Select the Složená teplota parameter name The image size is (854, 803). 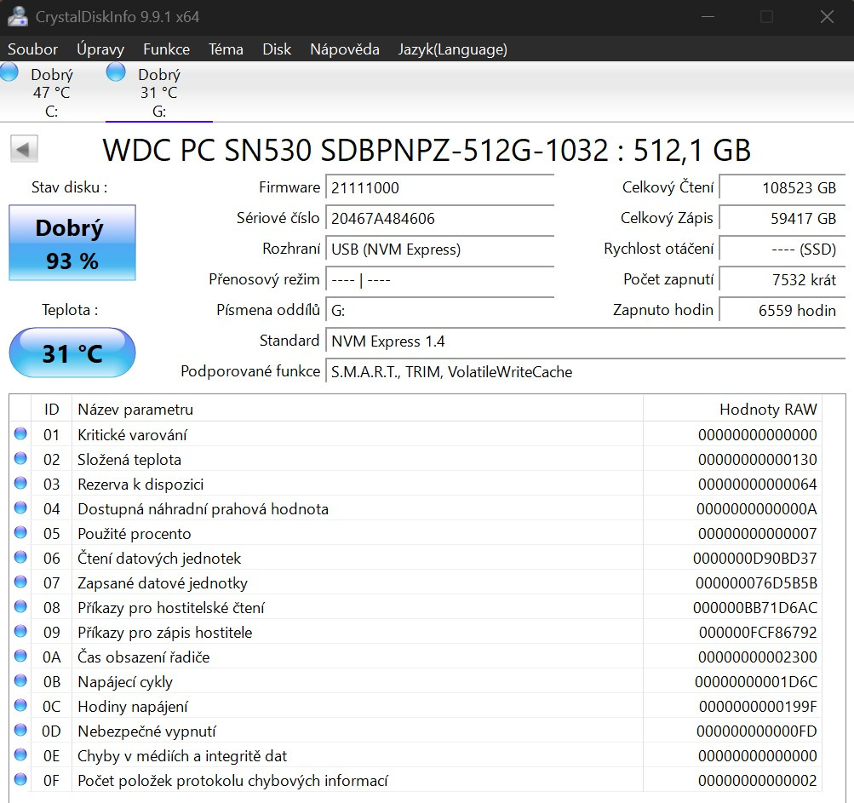click(x=129, y=459)
